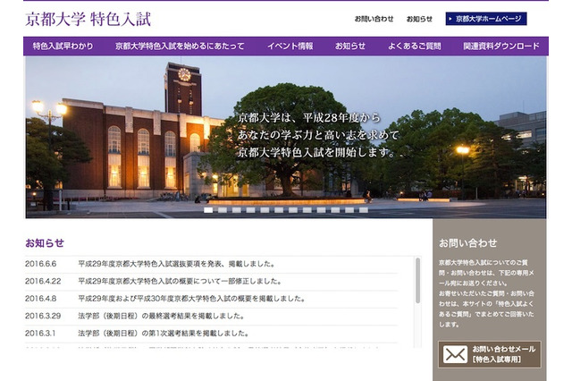Open news 平成29年度京都大学特色入試の概要について一部修正

(180, 282)
